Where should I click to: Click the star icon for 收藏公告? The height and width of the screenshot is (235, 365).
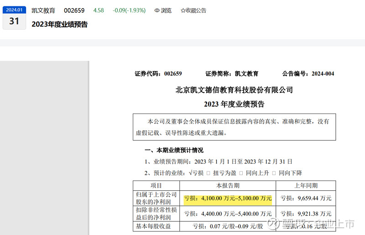click(x=183, y=10)
